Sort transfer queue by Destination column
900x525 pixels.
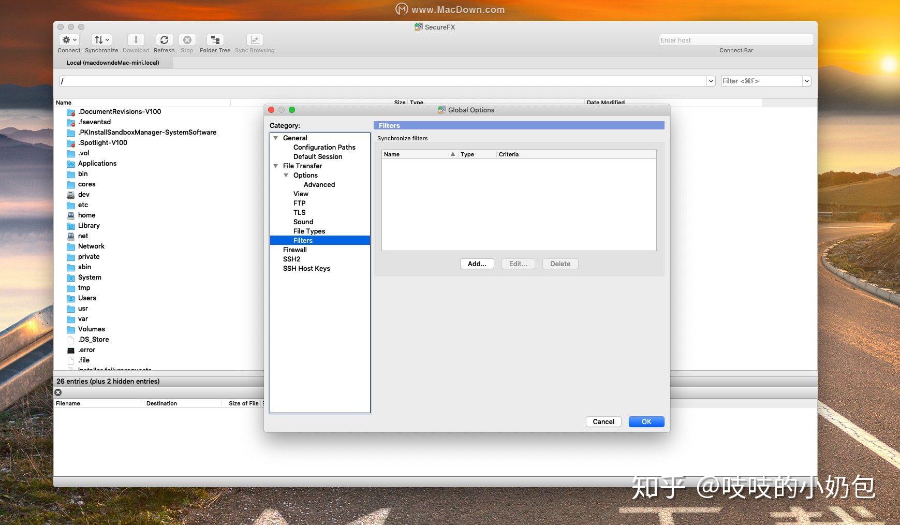point(184,403)
